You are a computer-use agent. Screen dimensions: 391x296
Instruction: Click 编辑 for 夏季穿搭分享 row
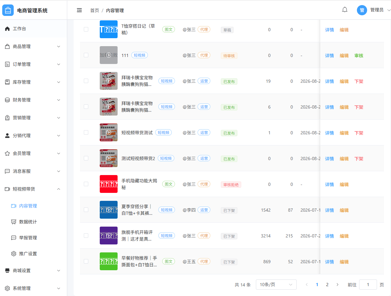coord(344,210)
